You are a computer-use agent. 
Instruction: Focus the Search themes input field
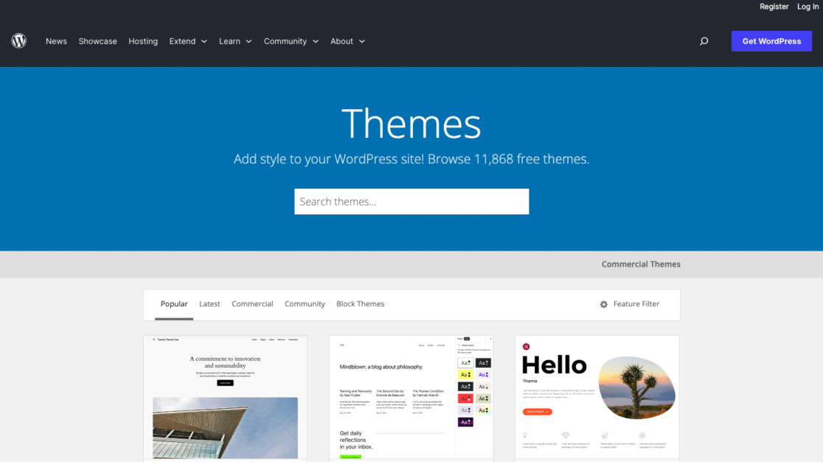[411, 201]
